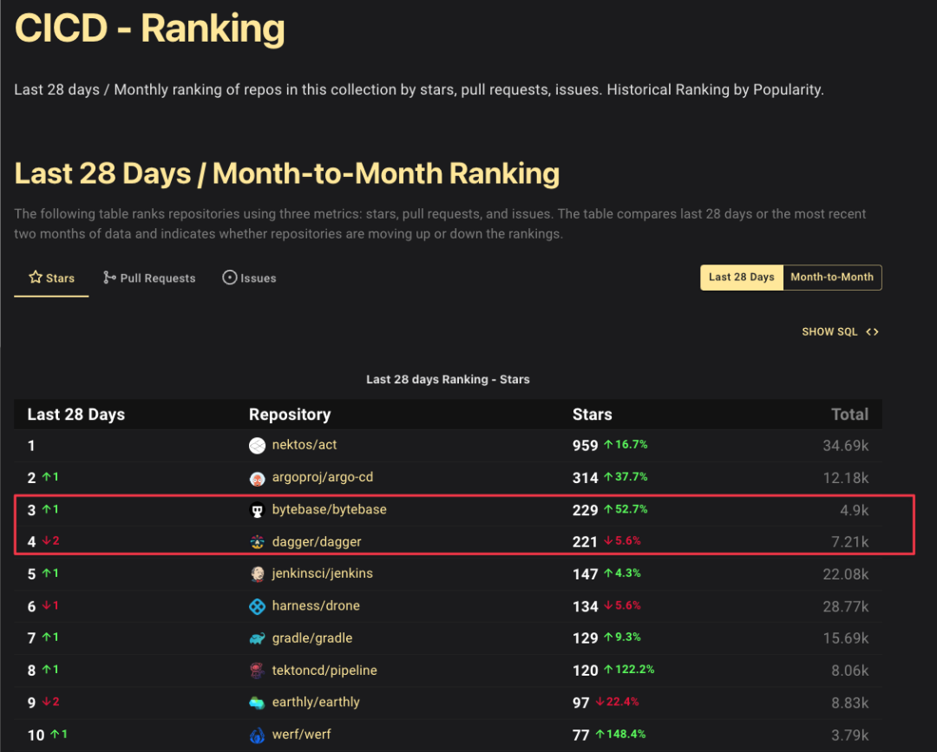Click the jenkinsci/jenkins avatar icon
Image resolution: width=937 pixels, height=752 pixels.
pyautogui.click(x=257, y=574)
